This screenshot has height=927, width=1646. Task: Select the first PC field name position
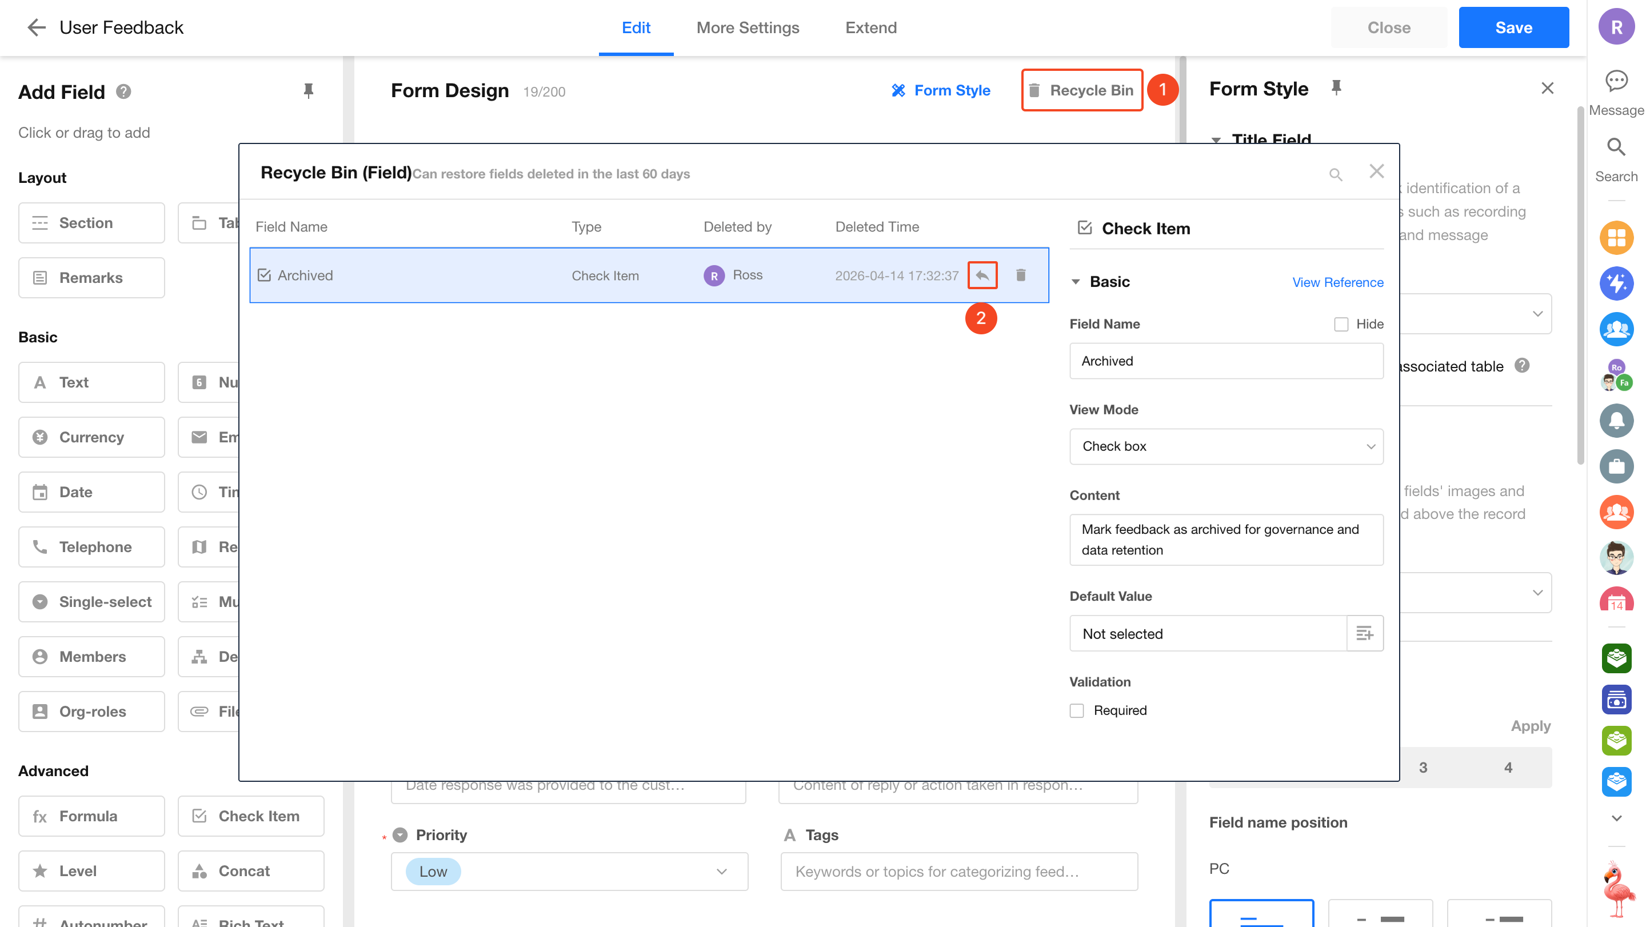(1261, 914)
